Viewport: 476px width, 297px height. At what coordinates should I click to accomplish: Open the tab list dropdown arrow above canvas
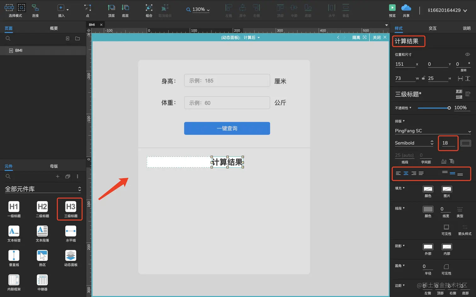pos(386,25)
